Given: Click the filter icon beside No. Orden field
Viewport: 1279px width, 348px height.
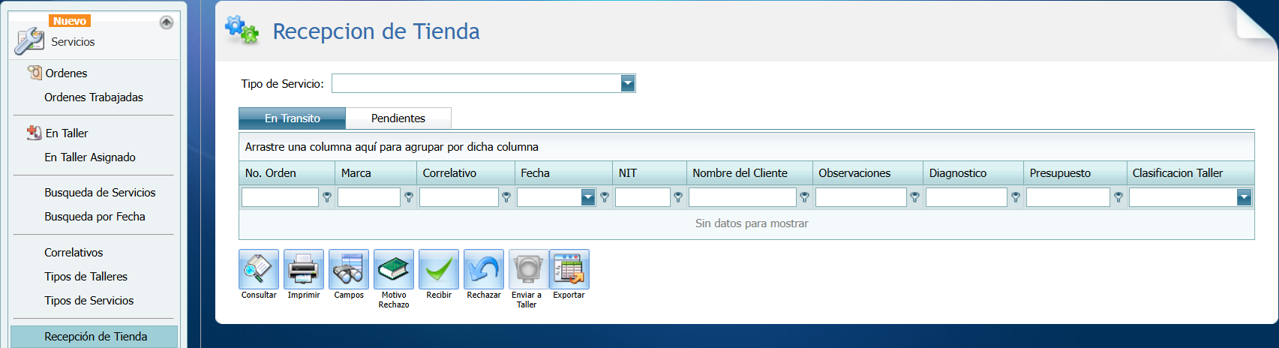Looking at the screenshot, I should (327, 197).
